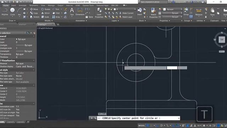Open the View ribbon tab
The width and height of the screenshot is (227, 128).
43,5
